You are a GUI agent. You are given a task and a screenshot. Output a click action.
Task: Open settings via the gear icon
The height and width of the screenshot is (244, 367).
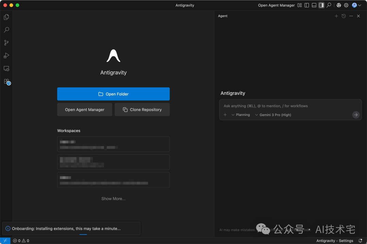[346, 5]
